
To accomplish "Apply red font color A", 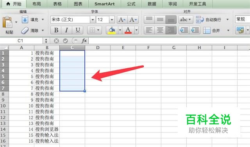I will pyautogui.click(x=128, y=30).
